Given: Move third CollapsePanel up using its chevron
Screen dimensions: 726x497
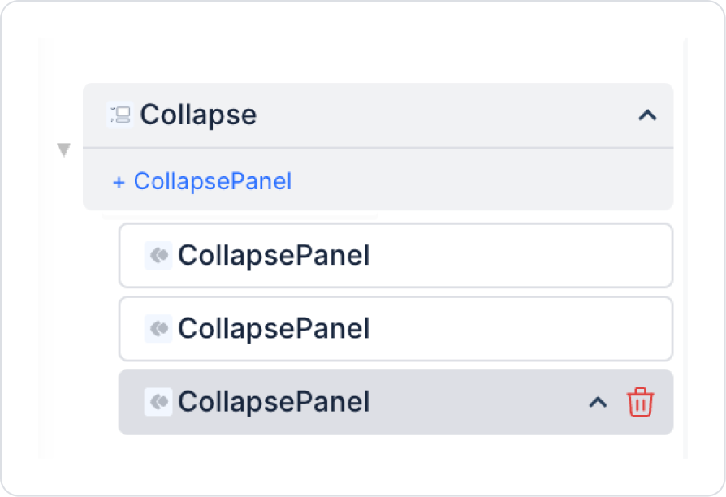Looking at the screenshot, I should pos(598,402).
